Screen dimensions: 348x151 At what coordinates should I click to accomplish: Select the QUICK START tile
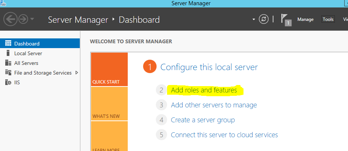pyautogui.click(x=109, y=69)
